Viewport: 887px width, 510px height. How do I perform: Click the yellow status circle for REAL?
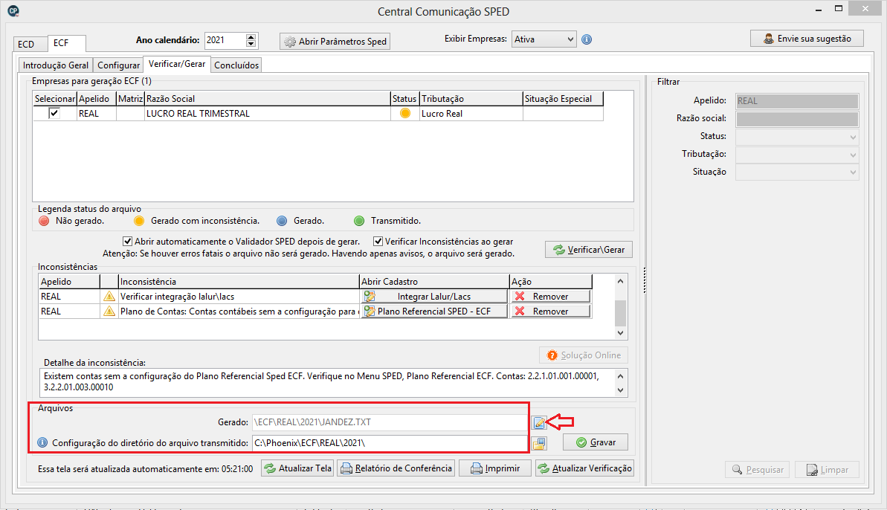405,114
